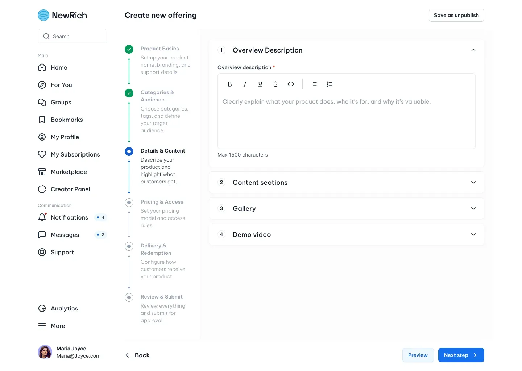522x371 pixels.
Task: Click the My Profile person icon
Action: point(42,137)
